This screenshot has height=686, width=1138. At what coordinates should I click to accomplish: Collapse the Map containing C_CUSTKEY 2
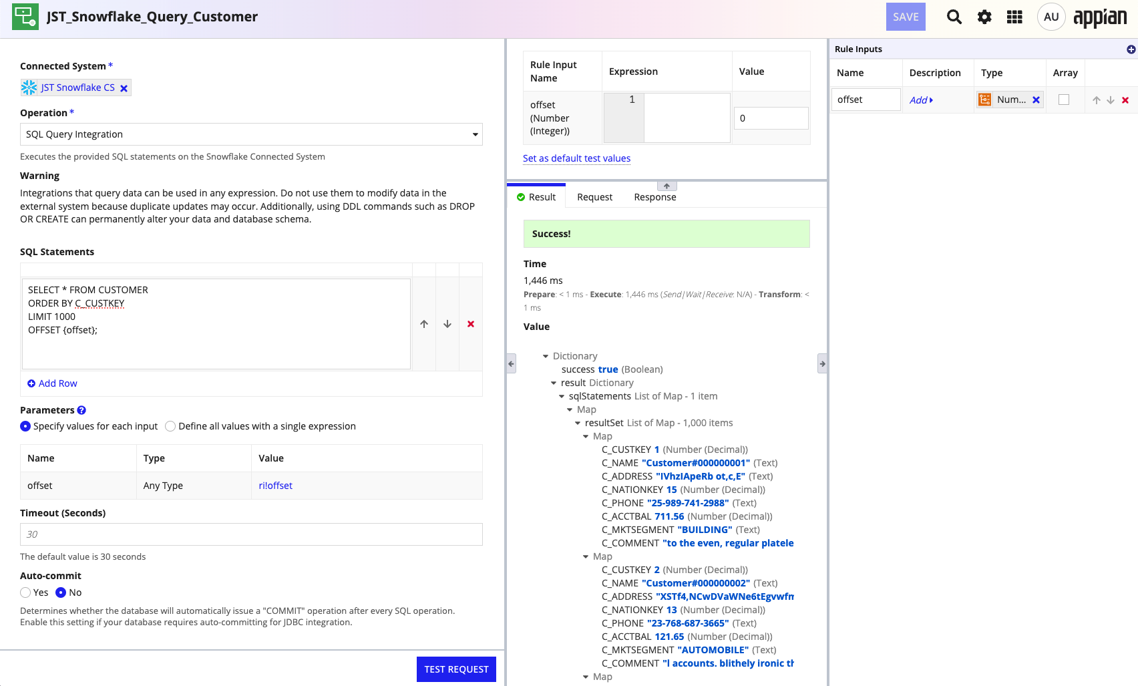coord(586,556)
